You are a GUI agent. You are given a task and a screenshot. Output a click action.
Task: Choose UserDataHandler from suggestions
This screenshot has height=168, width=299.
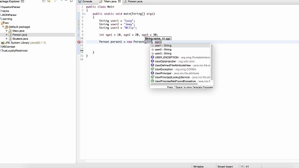(180, 61)
